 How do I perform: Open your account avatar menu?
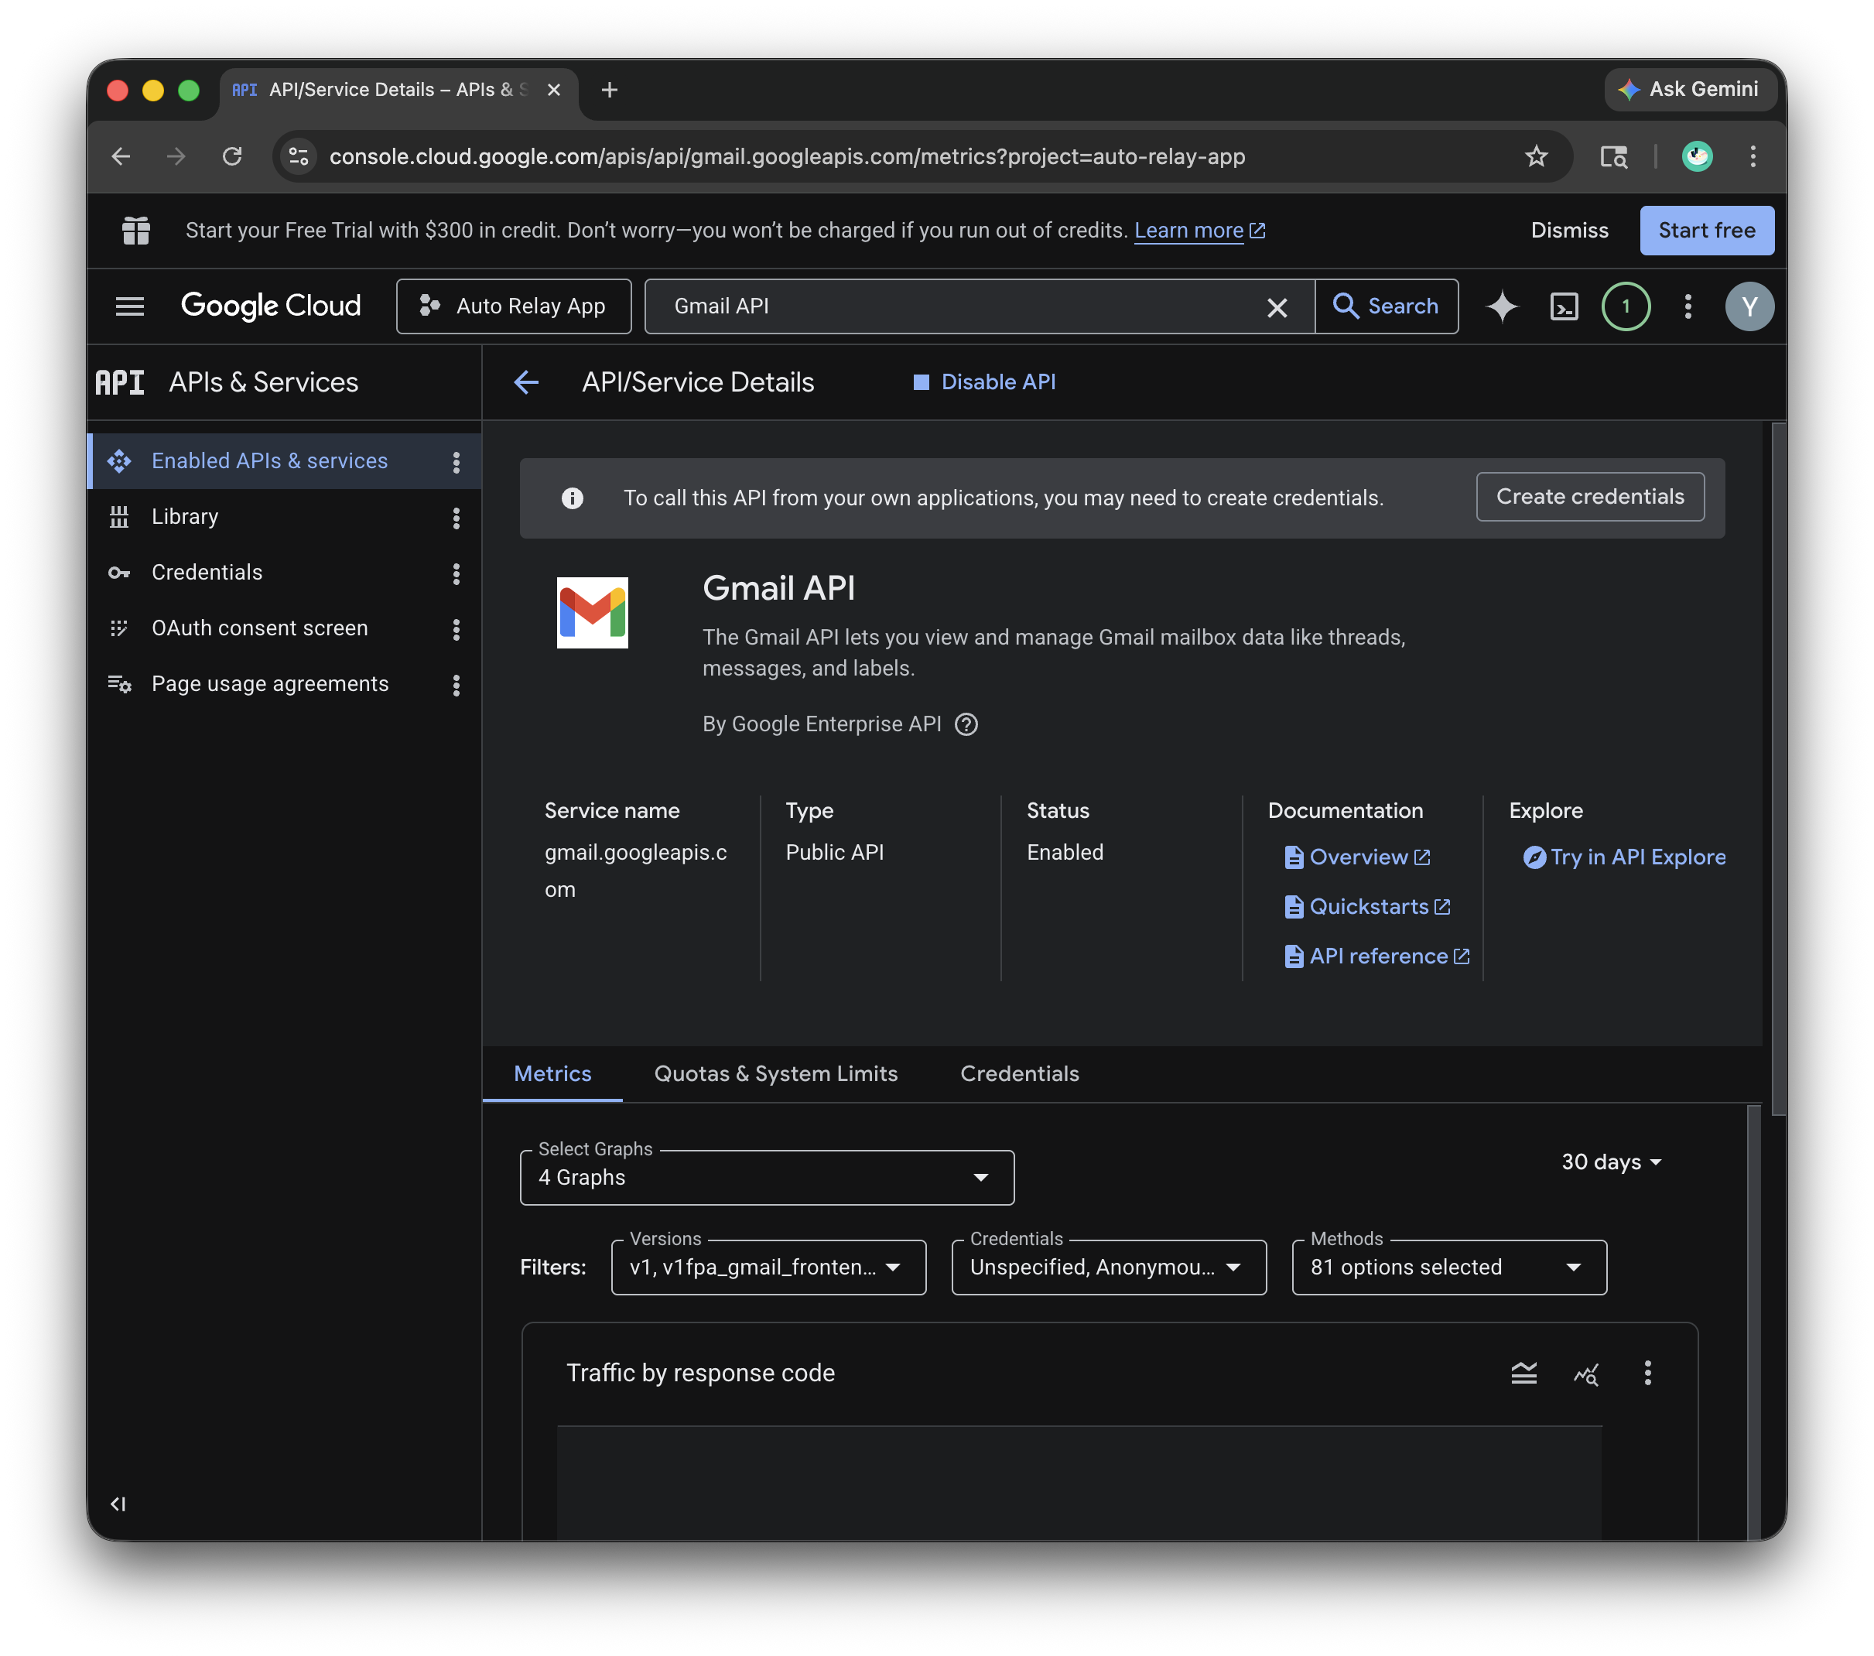pos(1749,306)
